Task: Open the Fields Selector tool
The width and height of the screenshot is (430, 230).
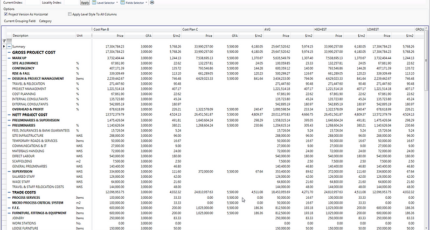Action: click(x=134, y=3)
